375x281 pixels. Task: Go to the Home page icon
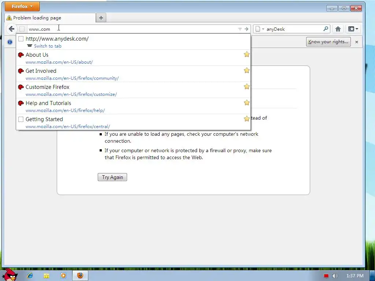338,29
